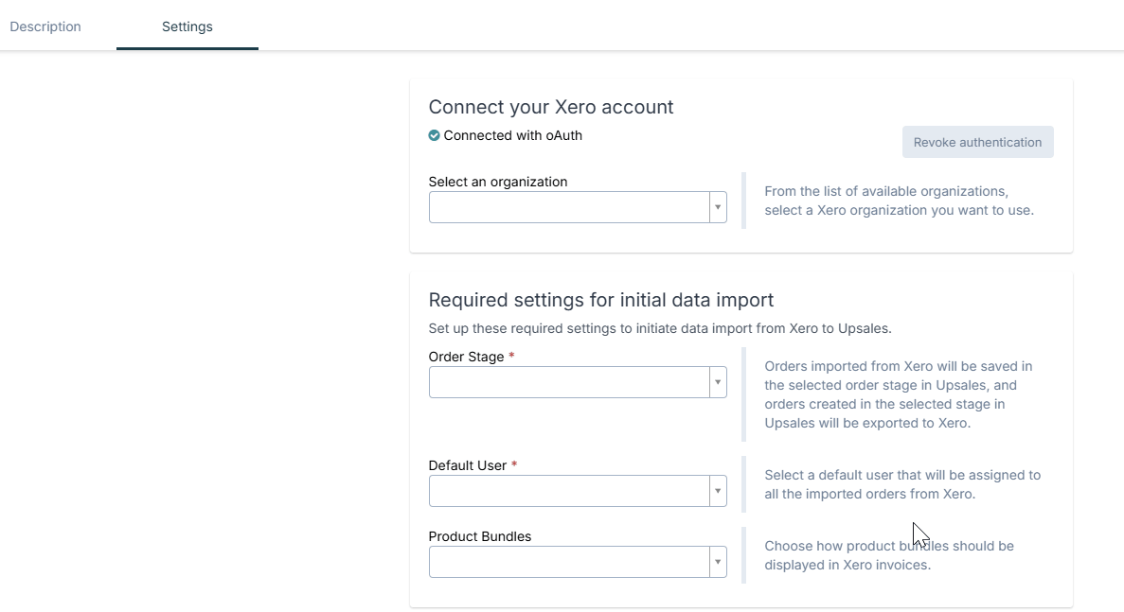Click the 'Connected with oAuth' status text
The image size is (1124, 612).
click(512, 135)
